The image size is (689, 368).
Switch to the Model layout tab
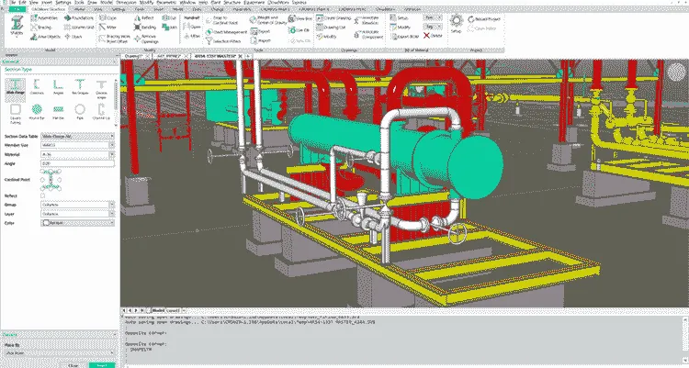coord(157,310)
